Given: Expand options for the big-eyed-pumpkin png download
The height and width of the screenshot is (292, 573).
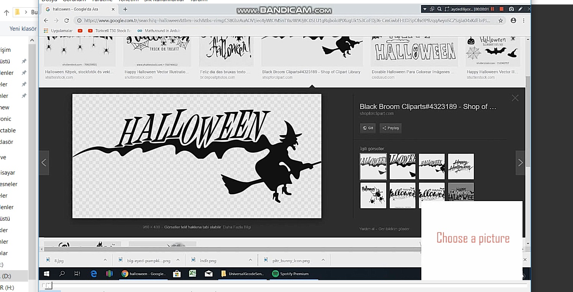Looking at the screenshot, I should coord(178,260).
